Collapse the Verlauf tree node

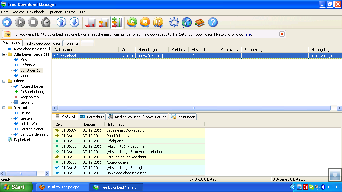[4, 108]
